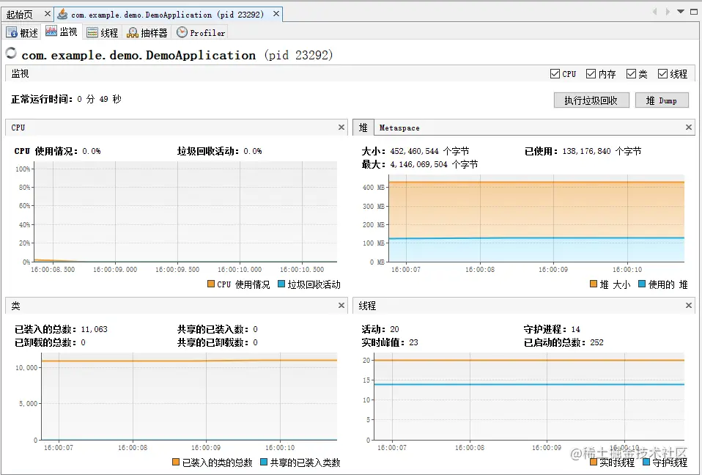The image size is (702, 475).
Task: Open the 线程 threads tab
Action: (102, 33)
